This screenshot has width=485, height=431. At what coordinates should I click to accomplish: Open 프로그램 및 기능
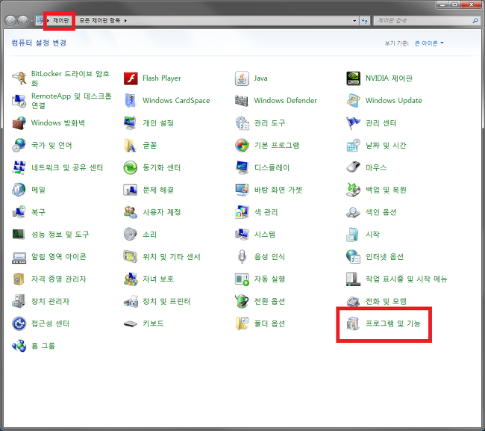pyautogui.click(x=384, y=323)
